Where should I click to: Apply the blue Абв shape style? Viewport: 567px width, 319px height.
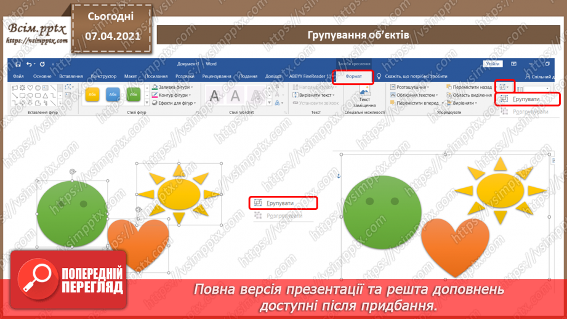click(113, 95)
